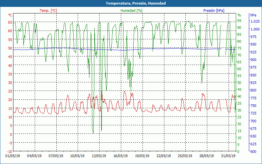Click the humidity axis value '75'
262x164 pixels.
(239, 48)
